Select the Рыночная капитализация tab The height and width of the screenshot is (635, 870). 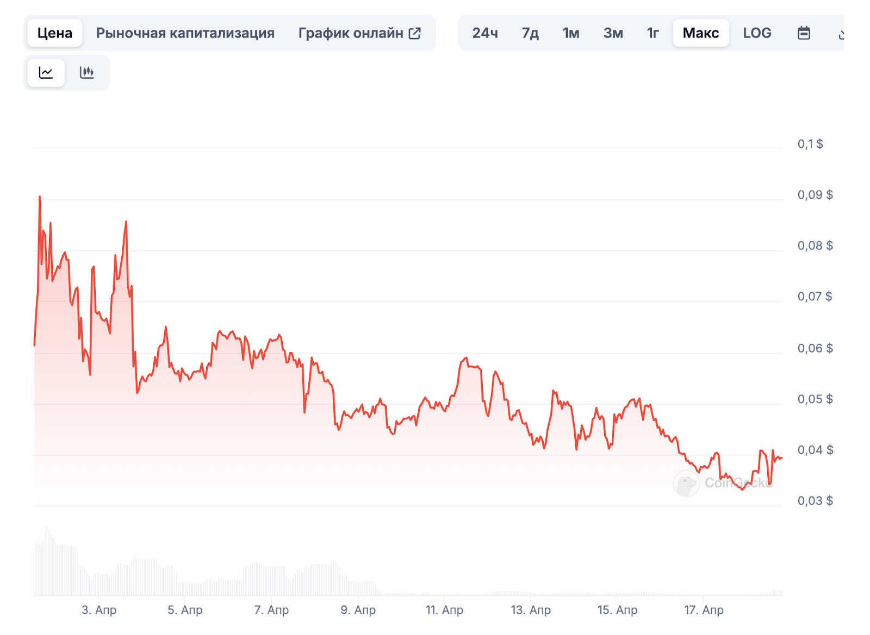(185, 33)
